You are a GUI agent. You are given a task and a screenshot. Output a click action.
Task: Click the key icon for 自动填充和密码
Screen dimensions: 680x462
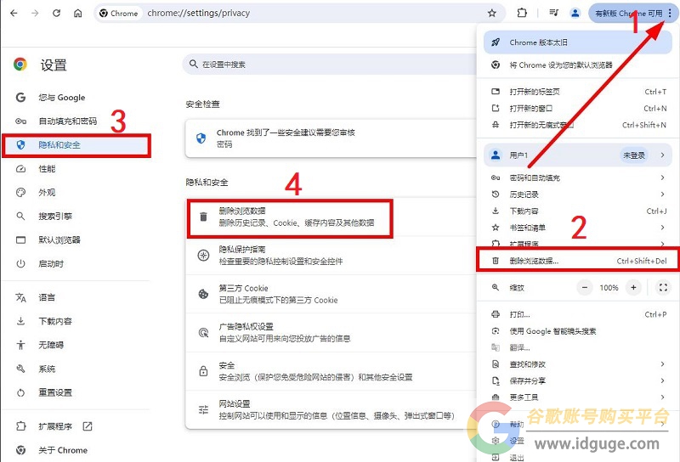pos(20,121)
